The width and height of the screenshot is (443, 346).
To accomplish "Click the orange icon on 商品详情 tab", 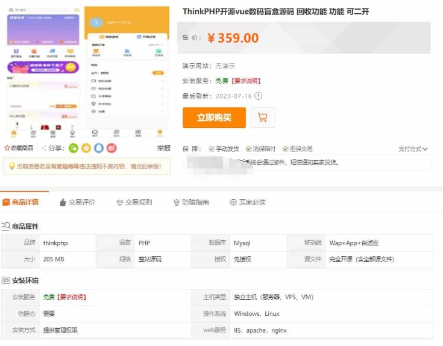I will [x=6, y=202].
